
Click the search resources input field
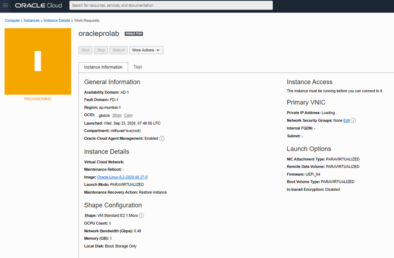pos(171,5)
